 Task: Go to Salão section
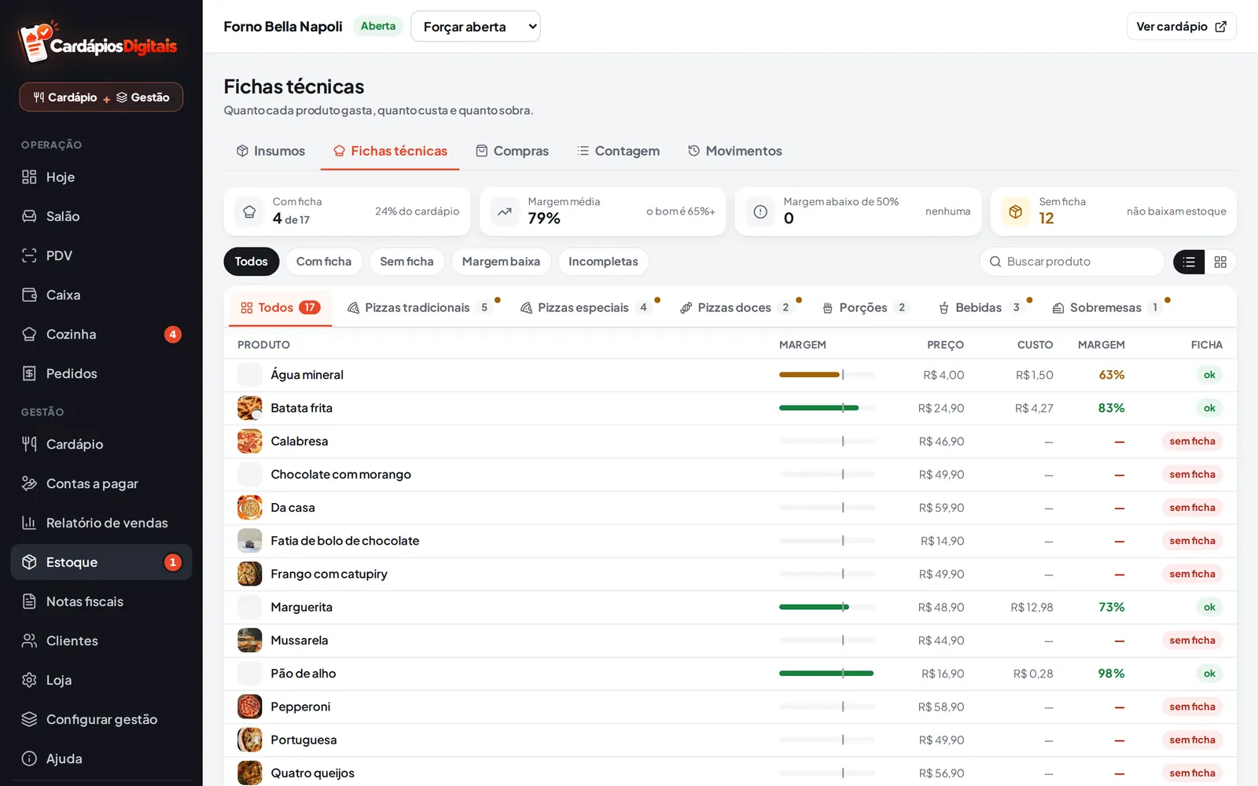coord(101,216)
